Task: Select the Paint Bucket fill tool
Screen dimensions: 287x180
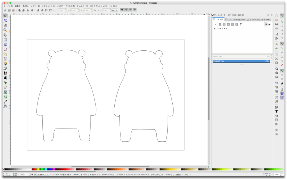Action: coord(5,92)
